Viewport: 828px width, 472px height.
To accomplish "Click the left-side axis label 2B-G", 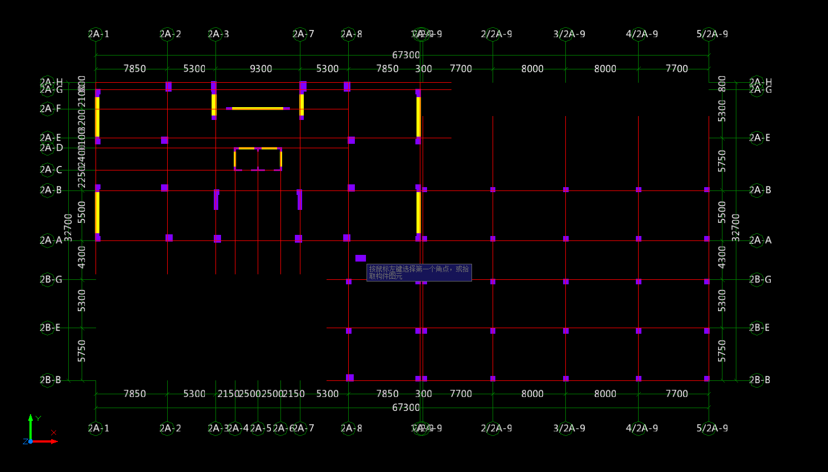I will (x=51, y=279).
